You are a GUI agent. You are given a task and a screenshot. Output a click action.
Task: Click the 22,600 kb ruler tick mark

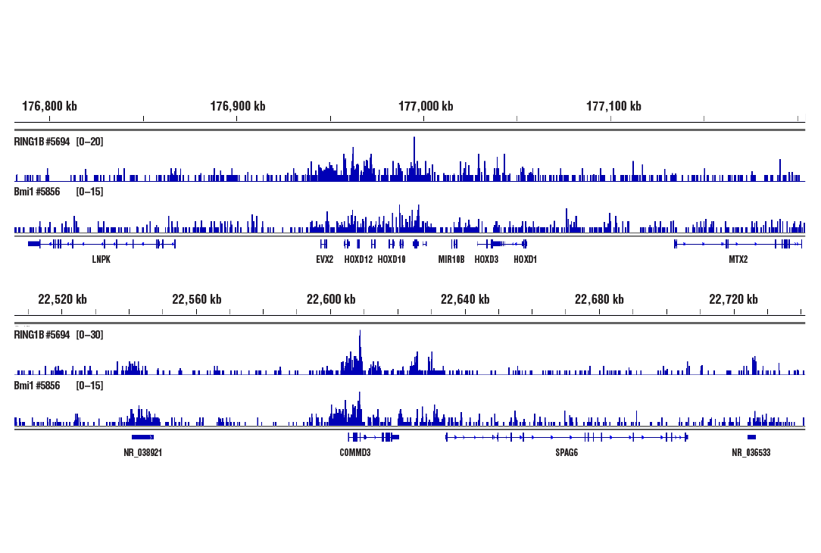click(x=331, y=309)
